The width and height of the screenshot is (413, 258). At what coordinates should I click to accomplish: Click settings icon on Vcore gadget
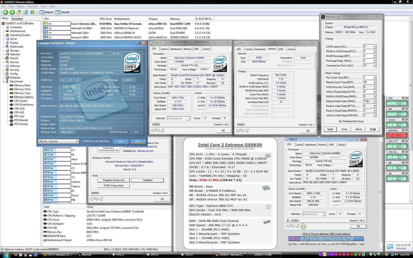(403, 120)
